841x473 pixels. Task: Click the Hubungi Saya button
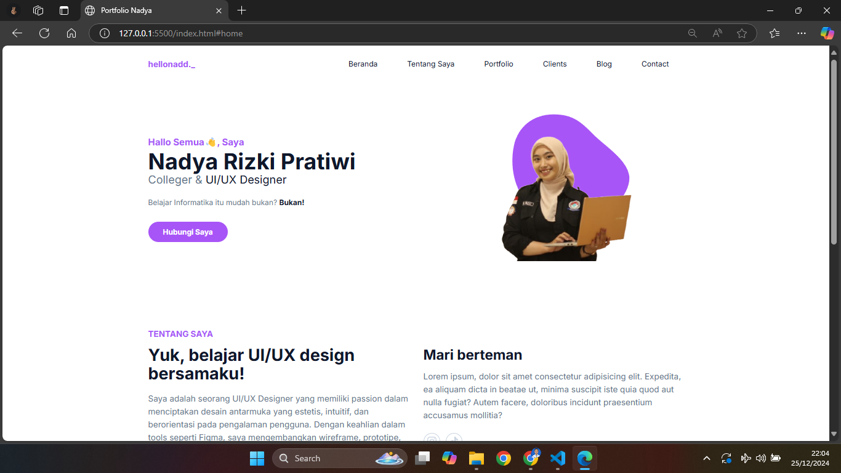tap(188, 232)
